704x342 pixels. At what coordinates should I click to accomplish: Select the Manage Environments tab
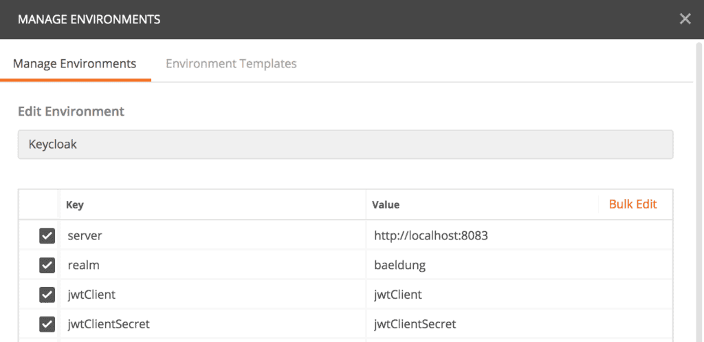pyautogui.click(x=74, y=63)
